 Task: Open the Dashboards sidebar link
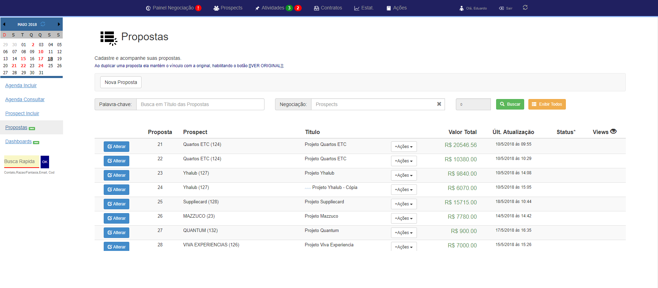coord(18,141)
